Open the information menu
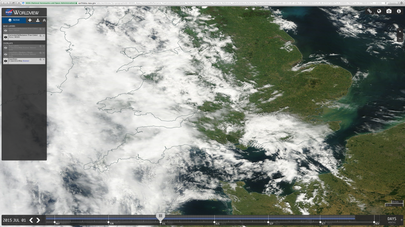 pyautogui.click(x=399, y=11)
